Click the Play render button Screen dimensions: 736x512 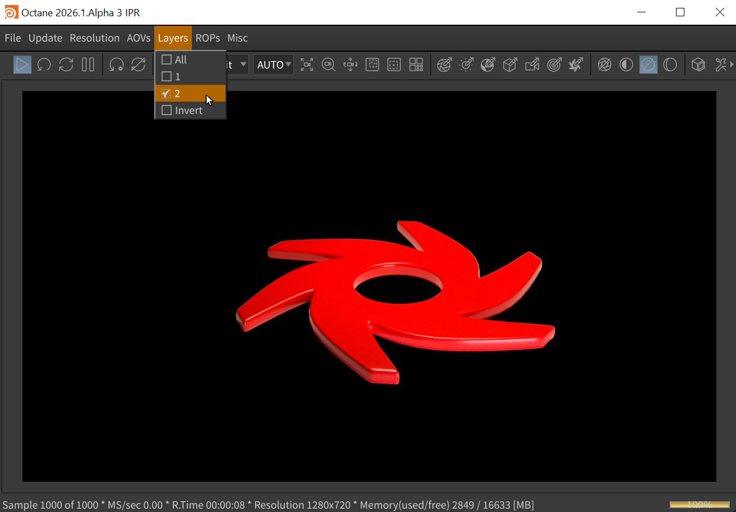22,65
